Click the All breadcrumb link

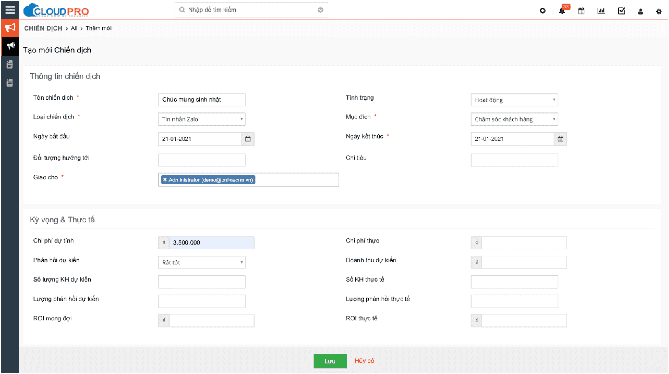pos(74,28)
